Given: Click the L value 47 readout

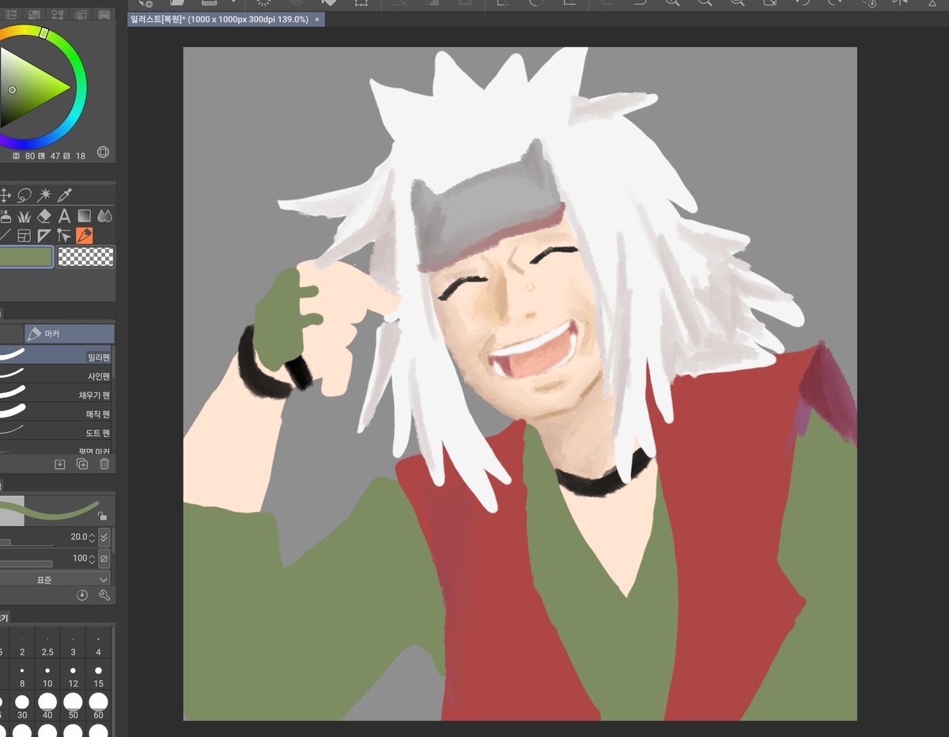Looking at the screenshot, I should pos(56,157).
